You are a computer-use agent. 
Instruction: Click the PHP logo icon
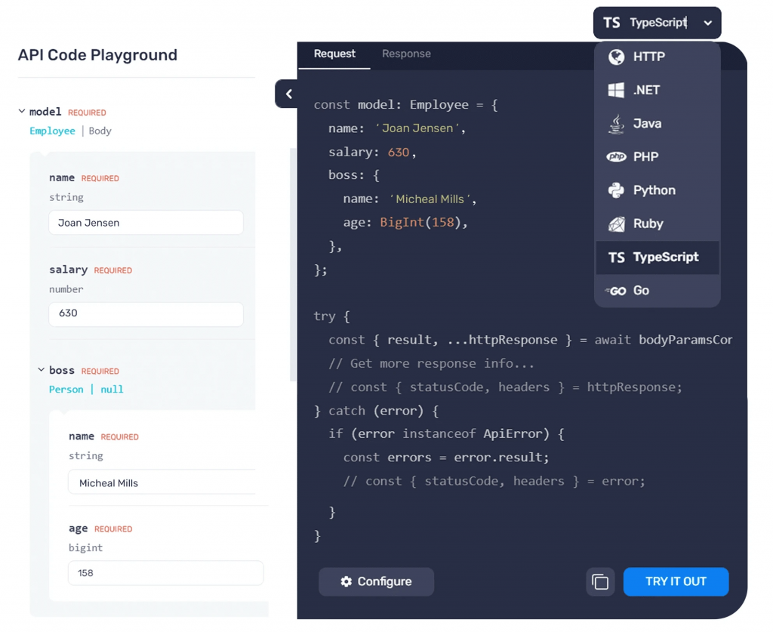pyautogui.click(x=616, y=157)
